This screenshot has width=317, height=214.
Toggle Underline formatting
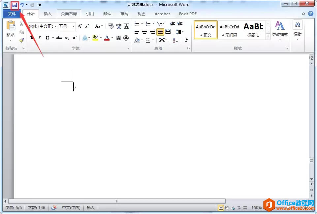pos(47,38)
